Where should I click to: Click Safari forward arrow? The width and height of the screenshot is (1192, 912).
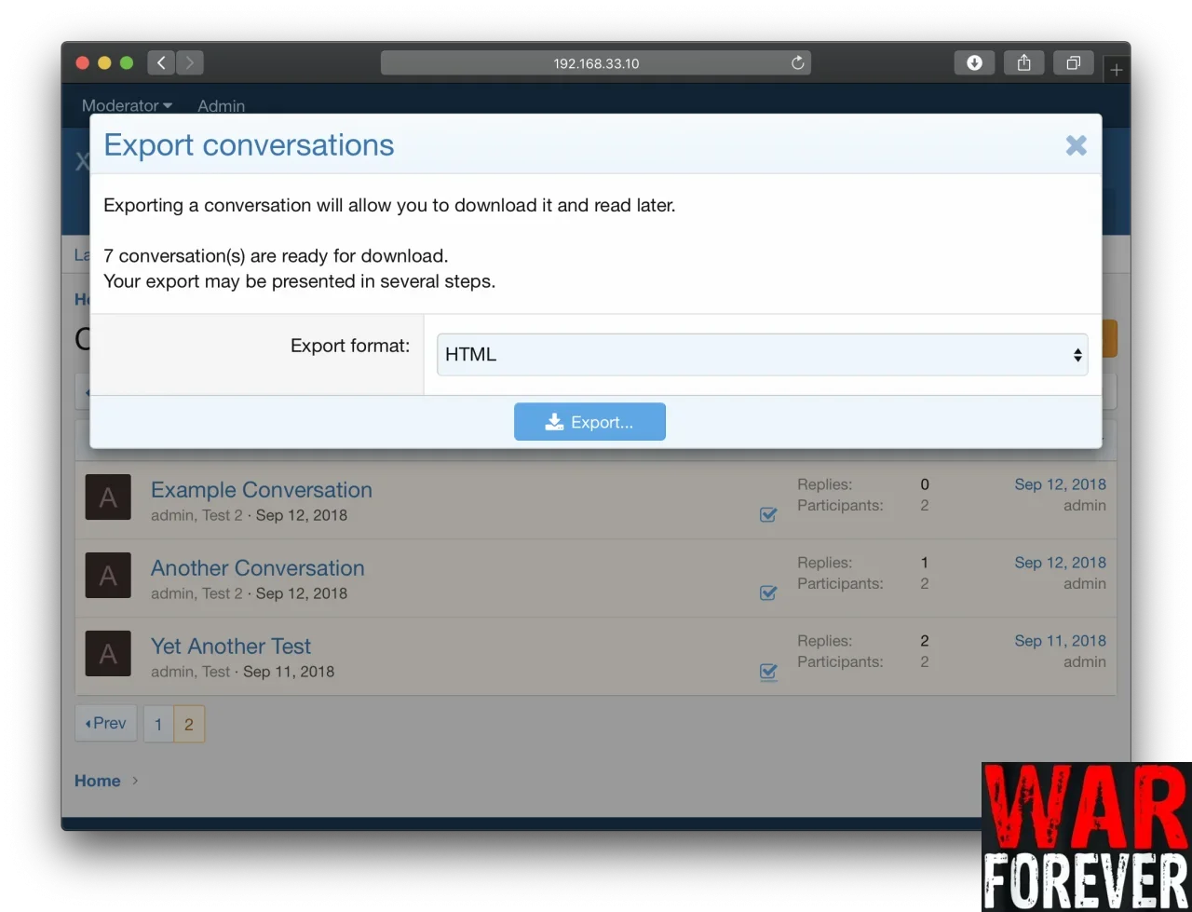[190, 62]
